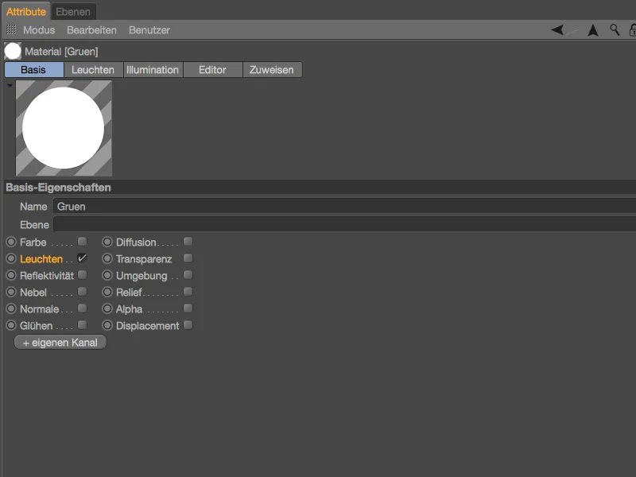
Task: Go back with the left arrow icon
Action: coord(557,29)
